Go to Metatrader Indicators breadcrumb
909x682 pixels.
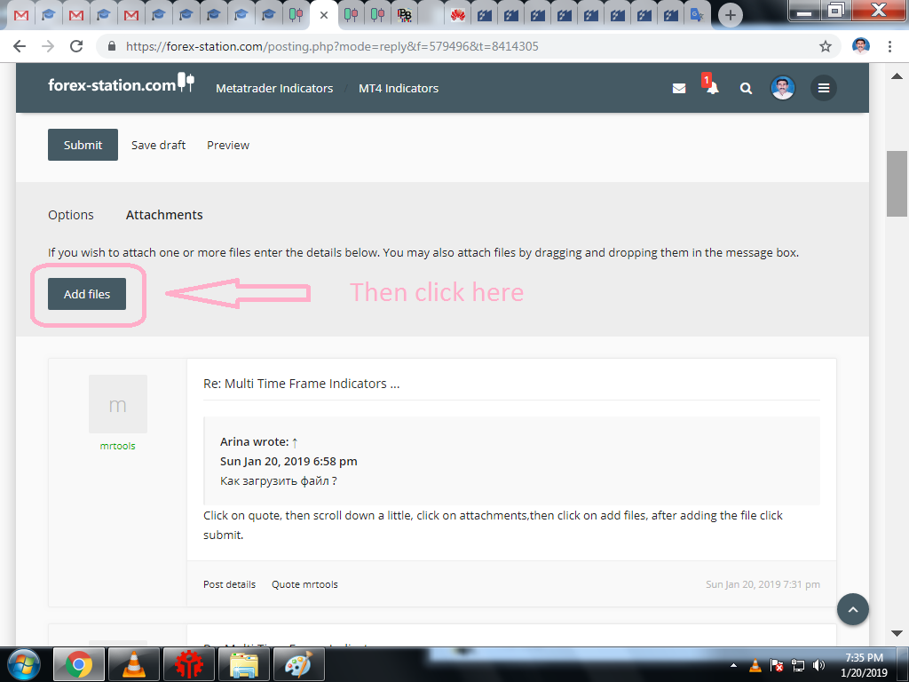[x=274, y=88]
